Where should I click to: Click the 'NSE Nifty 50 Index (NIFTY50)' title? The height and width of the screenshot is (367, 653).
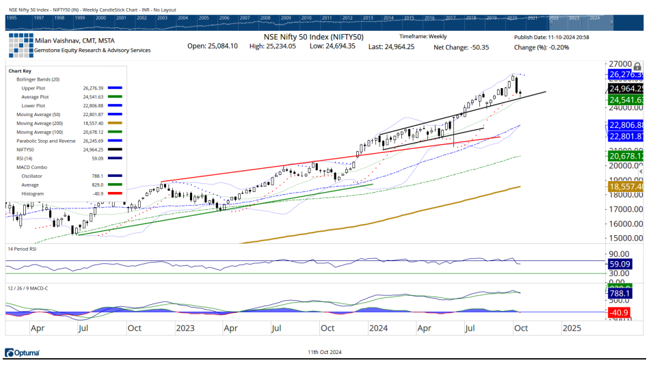314,37
